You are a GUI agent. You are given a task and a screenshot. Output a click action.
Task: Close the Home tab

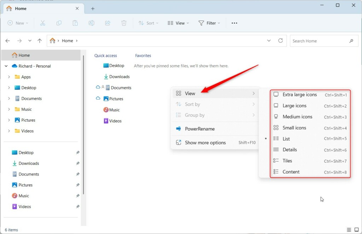pyautogui.click(x=77, y=8)
